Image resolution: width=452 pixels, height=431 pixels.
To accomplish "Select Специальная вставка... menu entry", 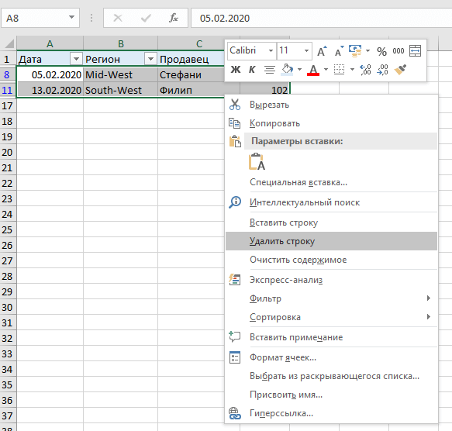I will [332, 182].
